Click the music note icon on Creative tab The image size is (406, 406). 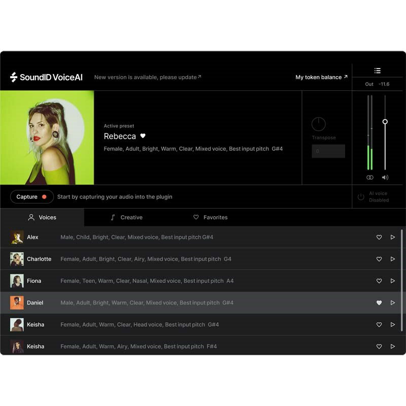click(113, 217)
